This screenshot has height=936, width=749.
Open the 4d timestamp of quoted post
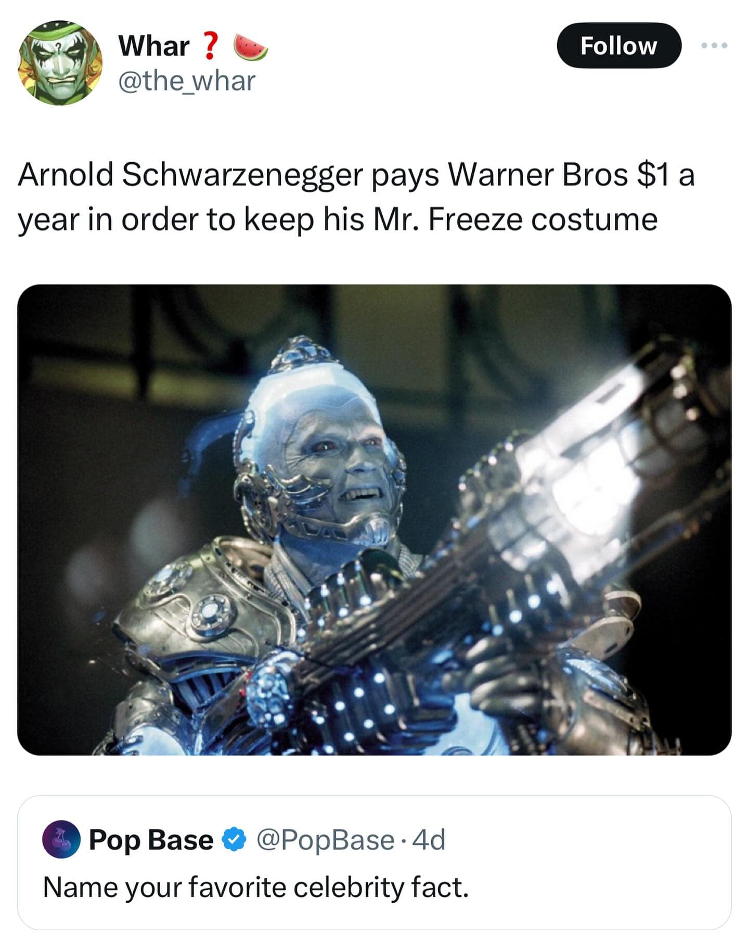429,839
